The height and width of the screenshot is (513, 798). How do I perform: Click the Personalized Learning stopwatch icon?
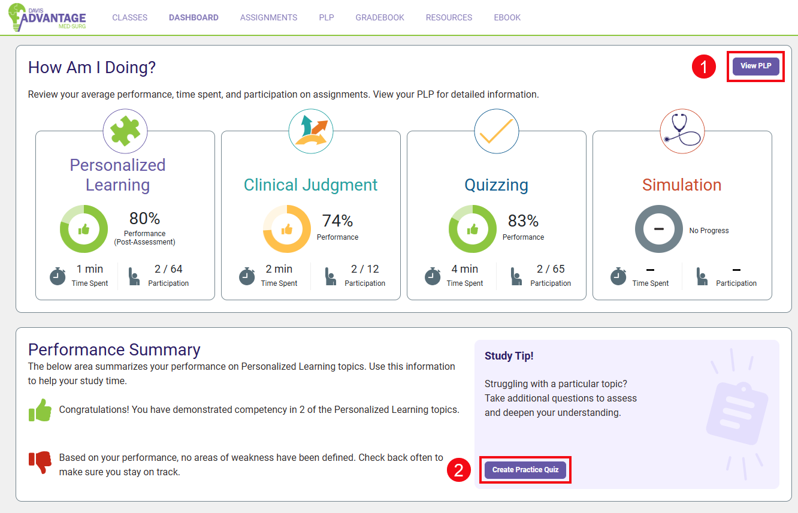58,276
